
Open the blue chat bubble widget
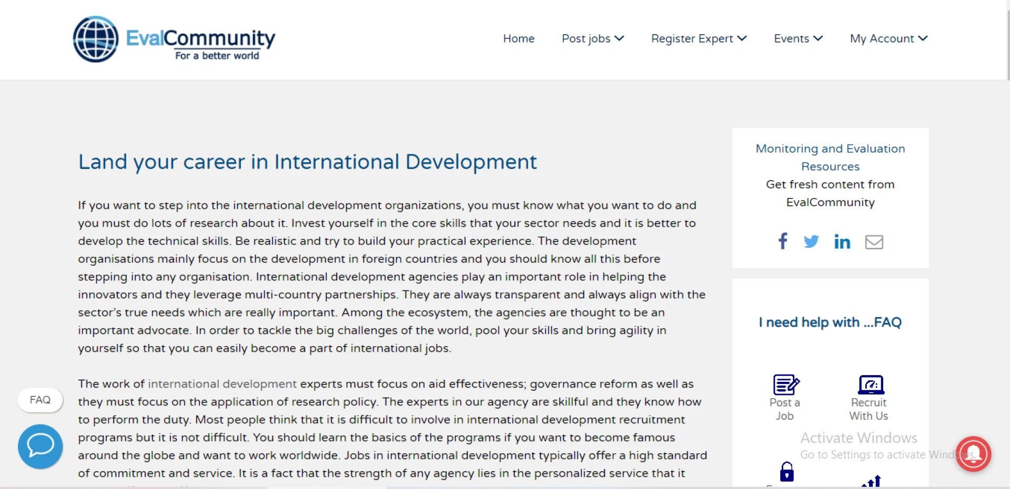[x=41, y=446]
